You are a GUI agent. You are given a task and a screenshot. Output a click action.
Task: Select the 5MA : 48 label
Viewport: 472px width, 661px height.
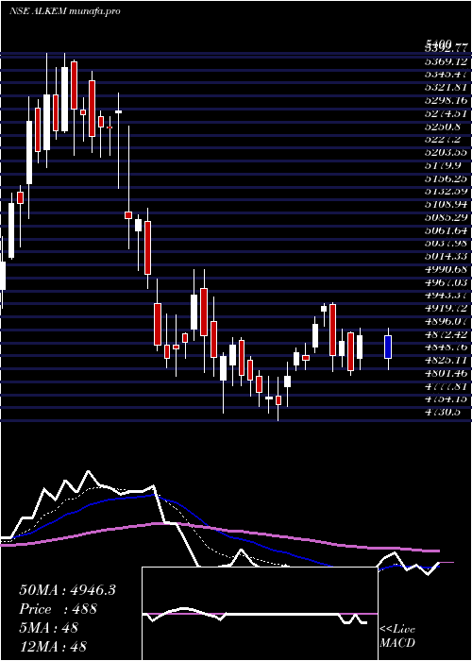click(48, 627)
